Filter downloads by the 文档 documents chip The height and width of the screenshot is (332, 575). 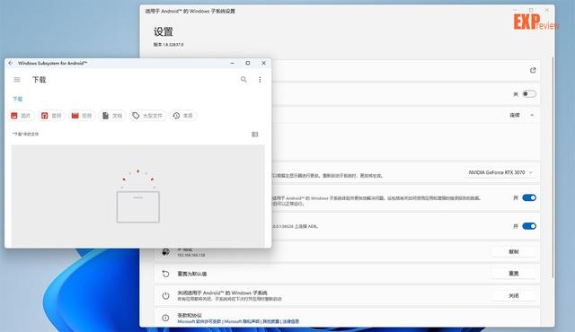click(x=112, y=116)
